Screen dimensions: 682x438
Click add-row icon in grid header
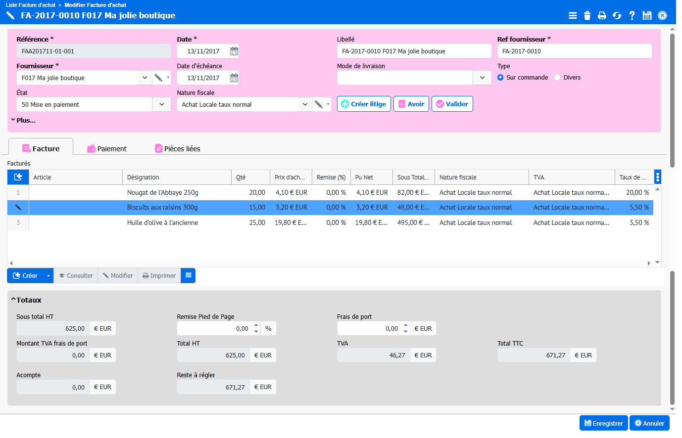(18, 177)
